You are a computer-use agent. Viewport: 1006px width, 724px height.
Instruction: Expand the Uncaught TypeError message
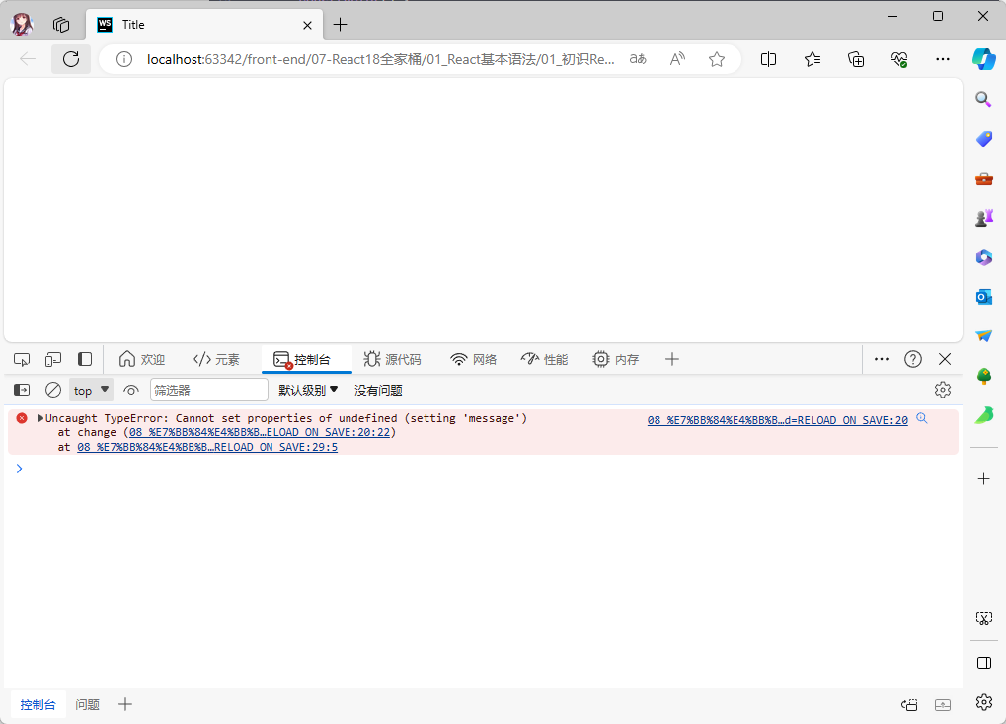pyautogui.click(x=40, y=418)
